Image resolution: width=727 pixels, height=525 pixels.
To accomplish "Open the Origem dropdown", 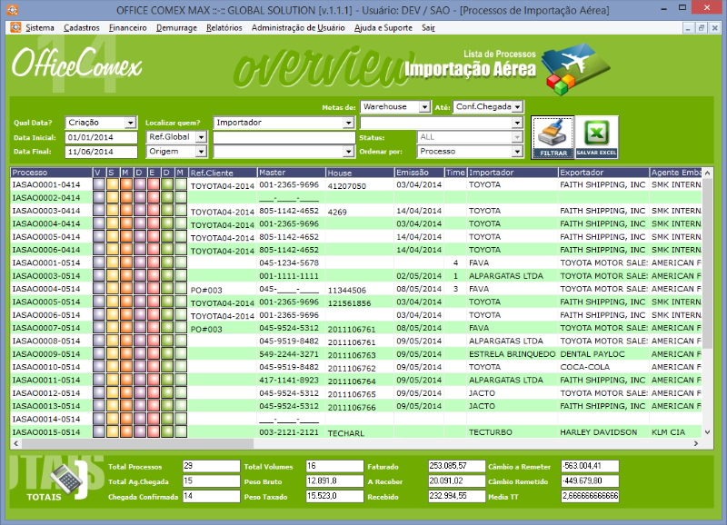I will click(x=201, y=152).
